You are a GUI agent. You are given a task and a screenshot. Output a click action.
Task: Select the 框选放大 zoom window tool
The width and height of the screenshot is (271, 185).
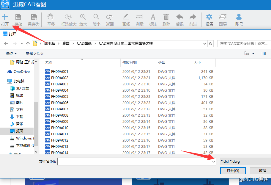point(68,17)
